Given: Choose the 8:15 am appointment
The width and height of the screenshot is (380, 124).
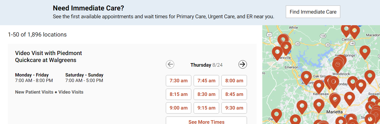Looking at the screenshot, I should pyautogui.click(x=179, y=94).
